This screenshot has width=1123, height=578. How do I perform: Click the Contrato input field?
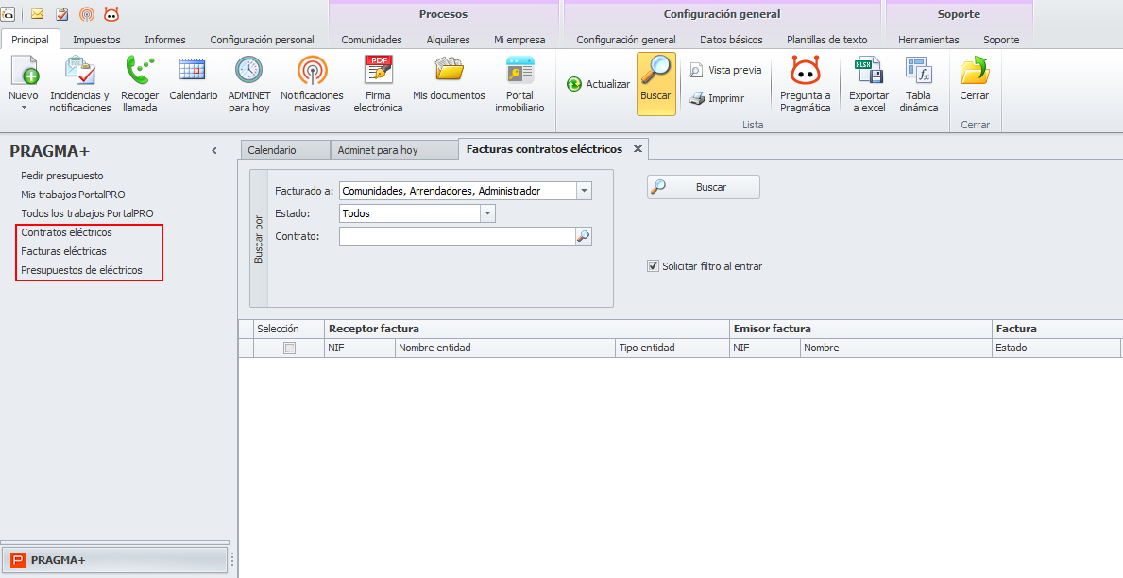(458, 236)
